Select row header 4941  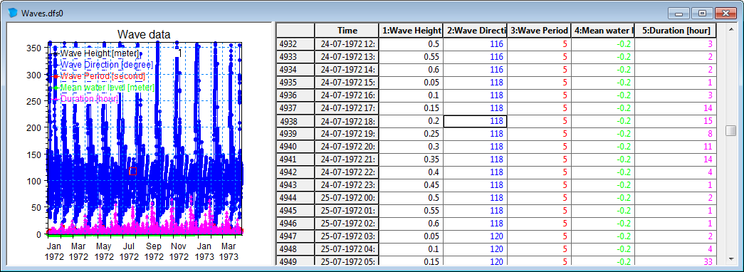[295, 159]
